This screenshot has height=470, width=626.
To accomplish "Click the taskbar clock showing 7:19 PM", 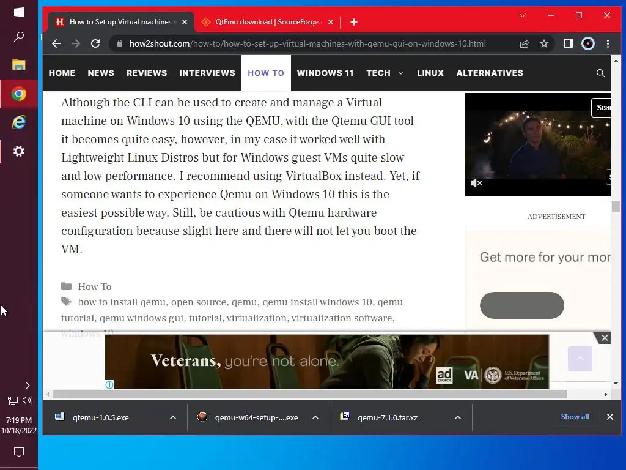I will tap(19, 425).
